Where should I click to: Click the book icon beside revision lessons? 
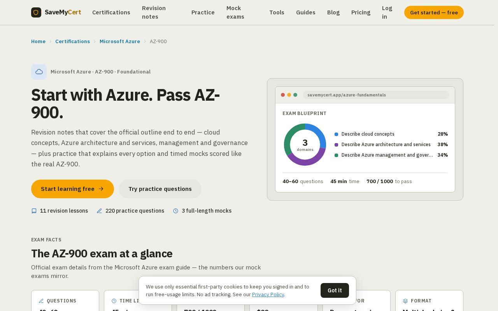pos(34,211)
